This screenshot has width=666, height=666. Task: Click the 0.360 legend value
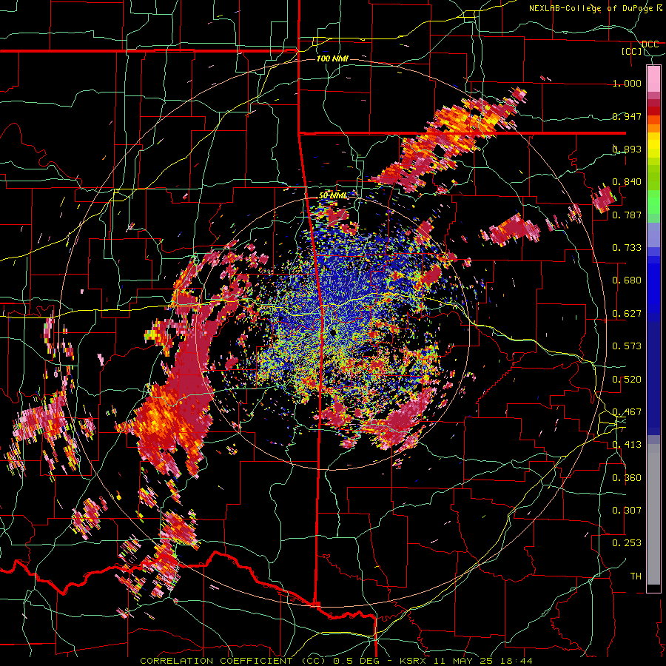(x=627, y=478)
